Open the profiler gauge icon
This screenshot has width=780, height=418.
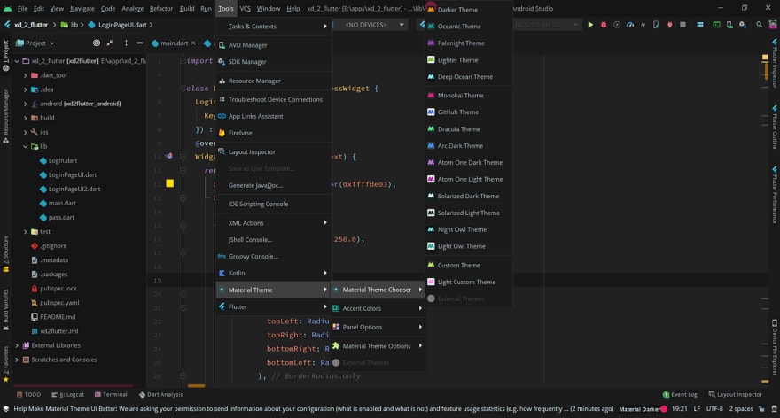(x=630, y=25)
